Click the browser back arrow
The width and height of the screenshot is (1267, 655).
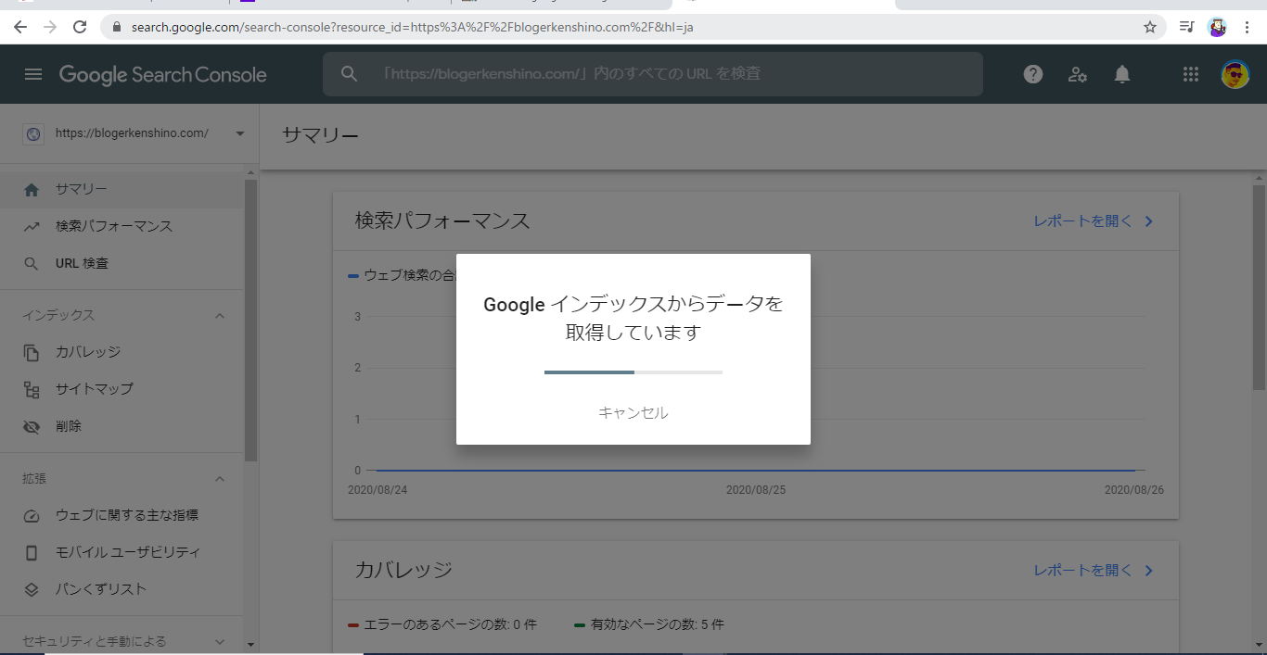click(x=20, y=27)
